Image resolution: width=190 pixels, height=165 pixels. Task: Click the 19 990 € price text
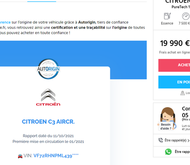coord(175,43)
